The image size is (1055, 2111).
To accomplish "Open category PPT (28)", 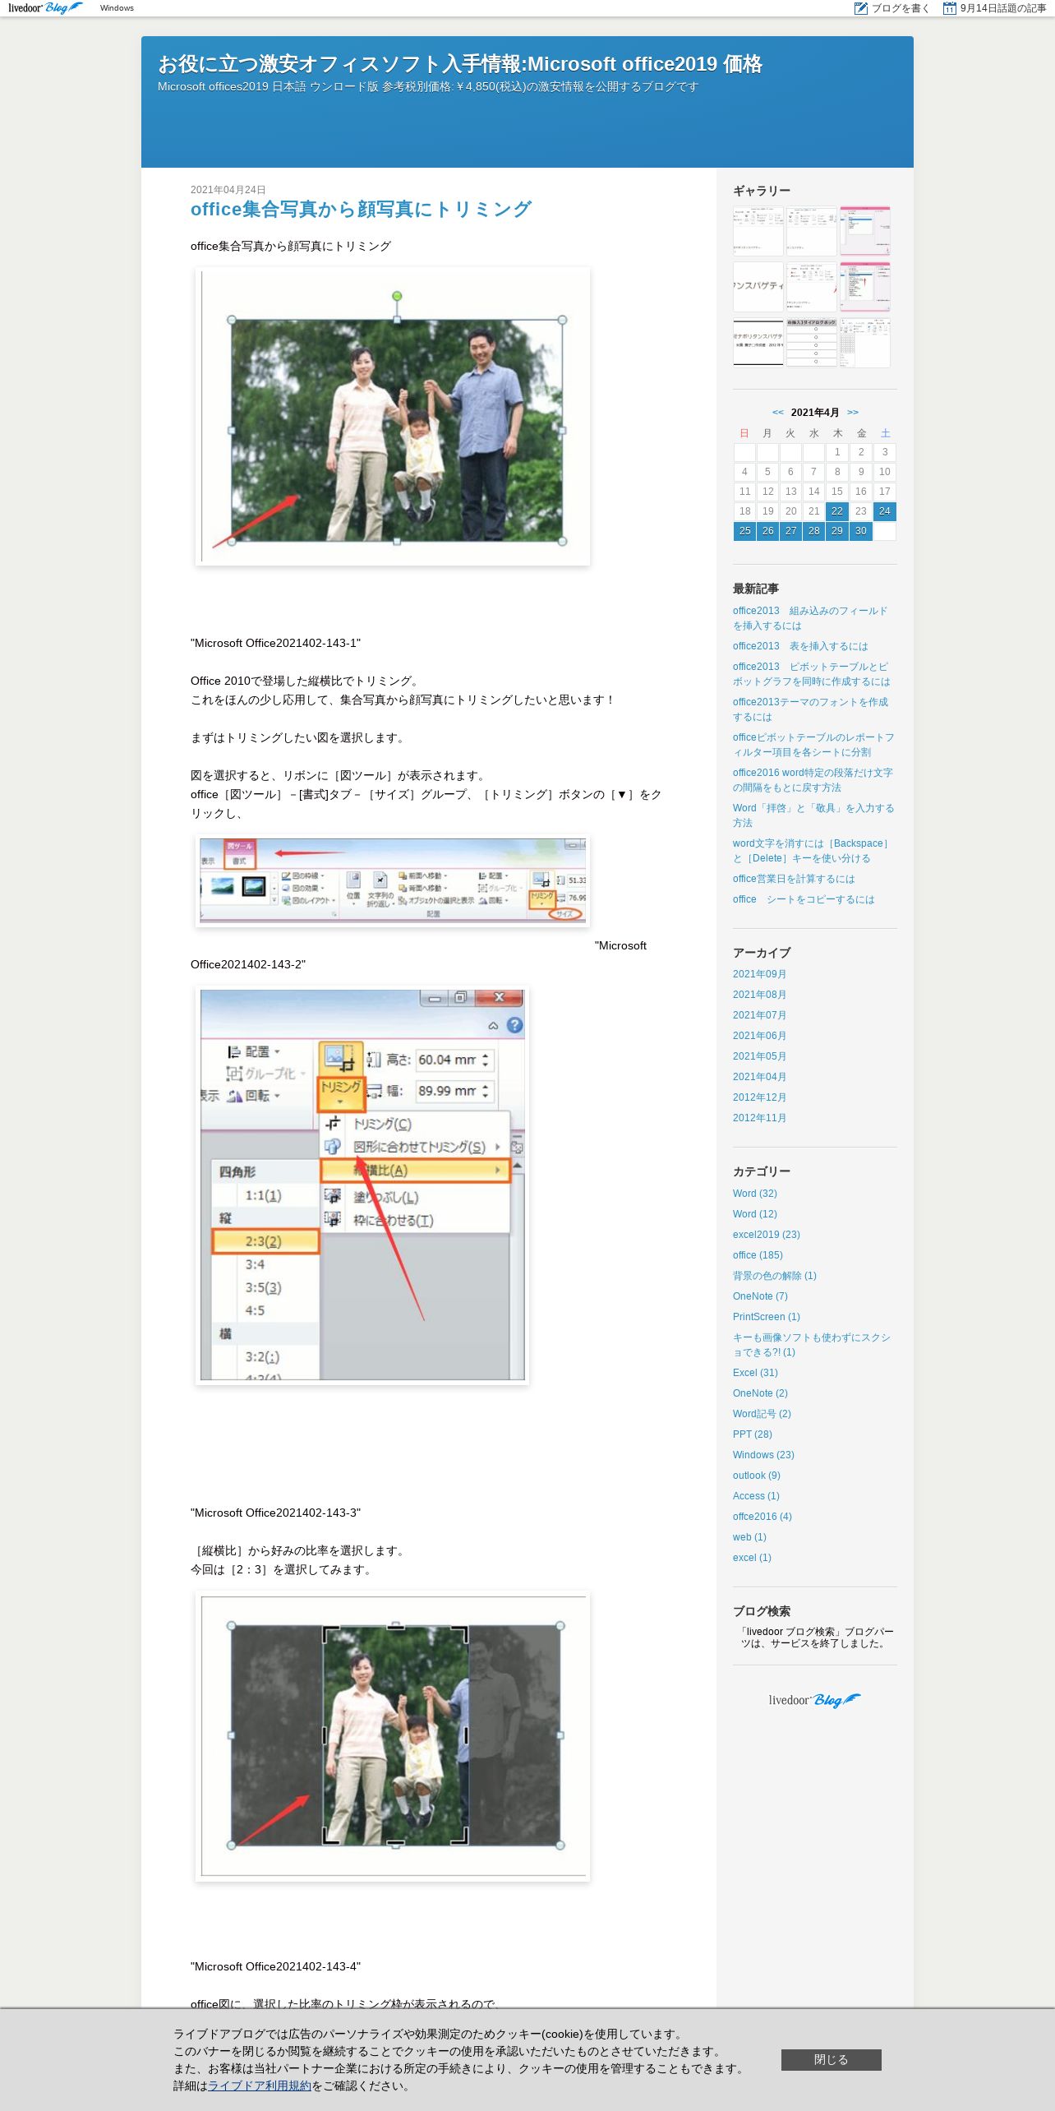I will [753, 1434].
